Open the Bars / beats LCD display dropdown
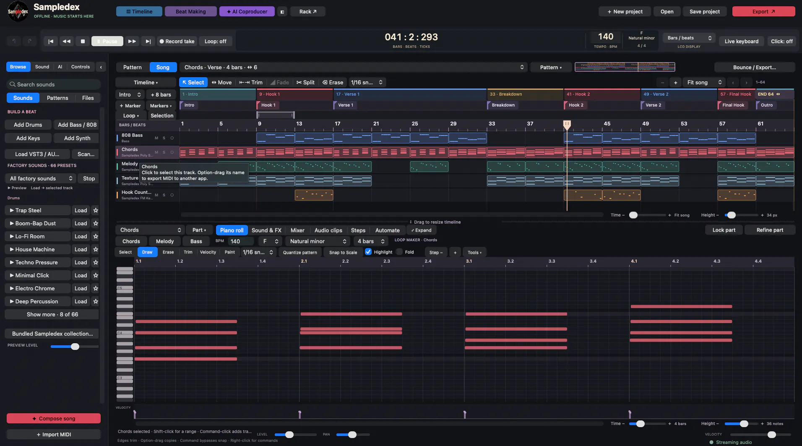 689,38
